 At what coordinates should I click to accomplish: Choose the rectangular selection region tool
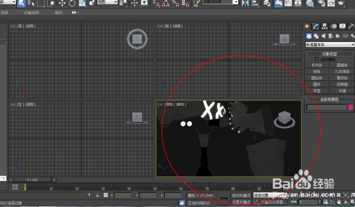41,3
